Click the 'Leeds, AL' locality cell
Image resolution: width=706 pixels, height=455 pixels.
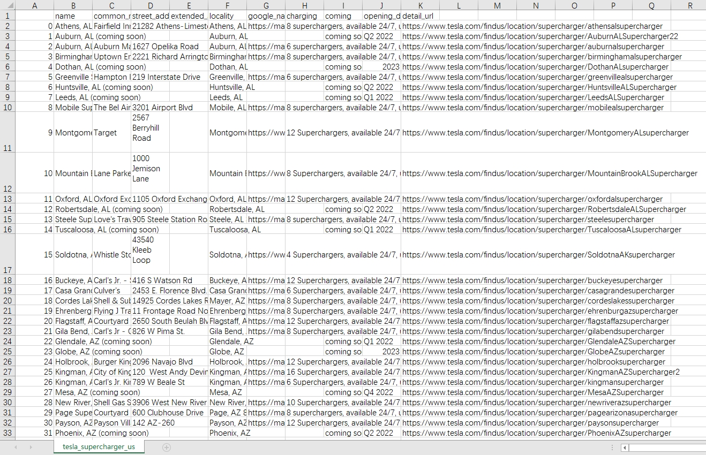point(227,97)
